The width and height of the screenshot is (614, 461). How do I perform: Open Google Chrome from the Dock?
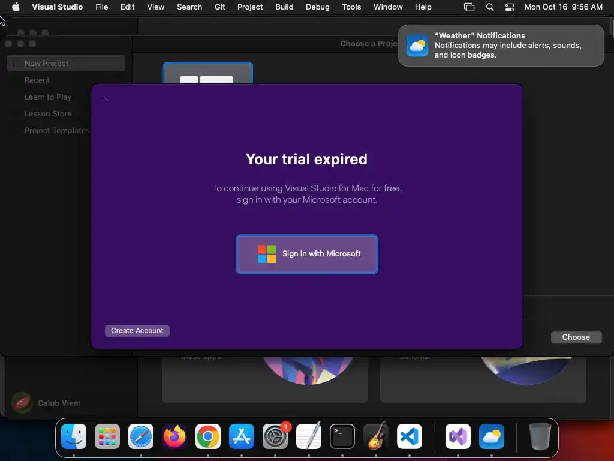click(208, 436)
